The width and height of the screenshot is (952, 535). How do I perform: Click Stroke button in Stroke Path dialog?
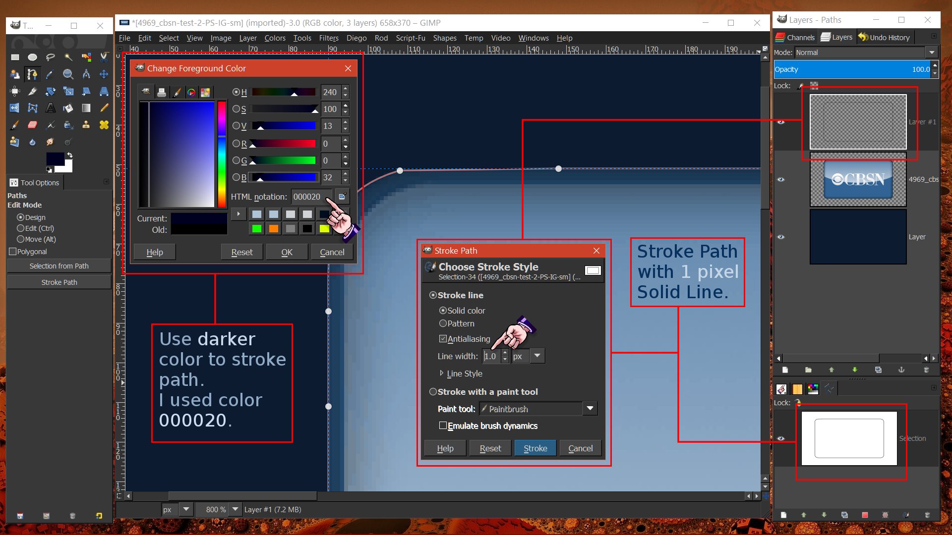[x=535, y=448]
